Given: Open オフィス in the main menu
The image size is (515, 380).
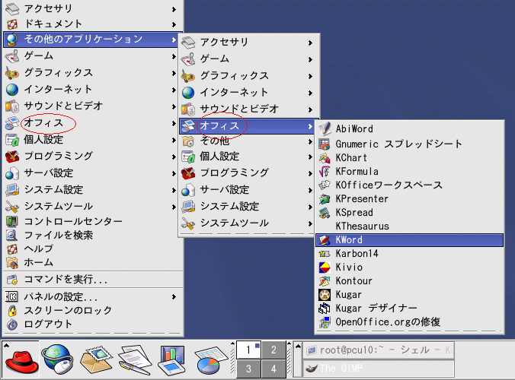Looking at the screenshot, I should click(91, 123).
